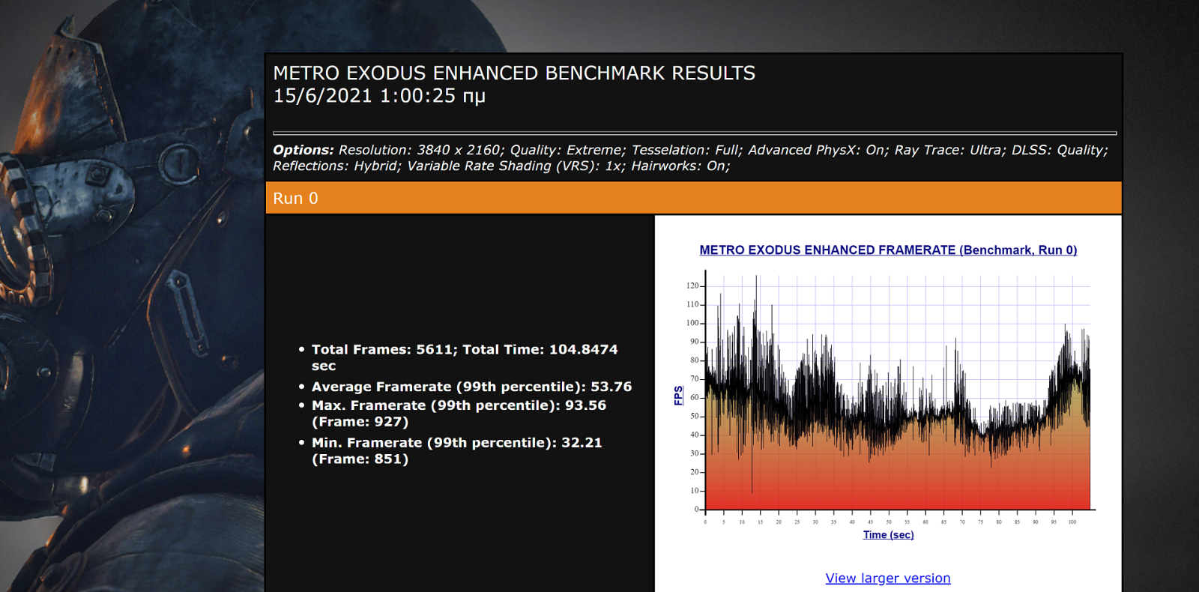Viewport: 1199px width, 592px height.
Task: Click the Min. Framerate 32.21 entry
Action: click(x=456, y=451)
